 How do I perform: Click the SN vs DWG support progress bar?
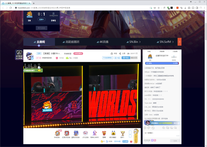[x=162, y=63]
